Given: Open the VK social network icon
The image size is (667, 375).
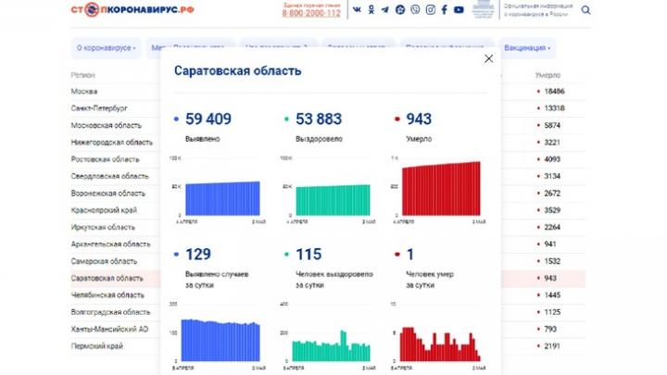Looking at the screenshot, I should [357, 10].
